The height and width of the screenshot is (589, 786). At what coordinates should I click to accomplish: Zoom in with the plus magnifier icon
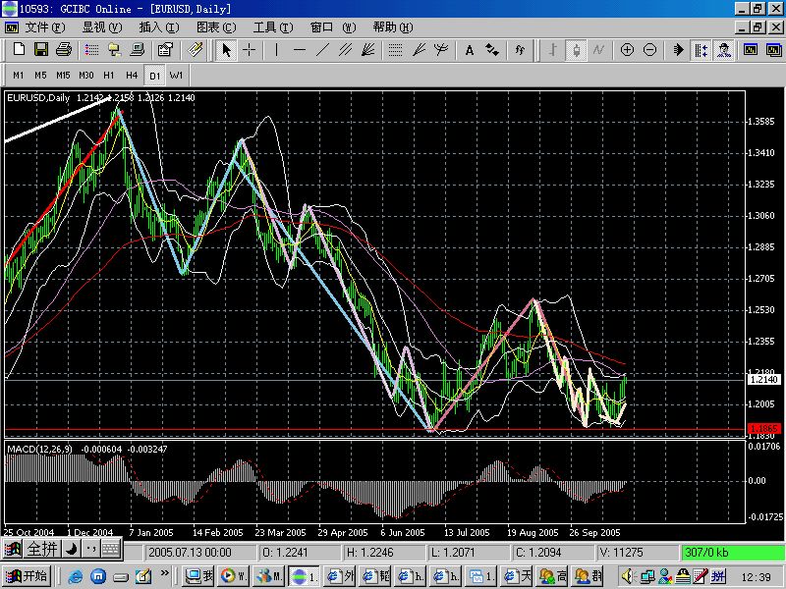click(627, 50)
